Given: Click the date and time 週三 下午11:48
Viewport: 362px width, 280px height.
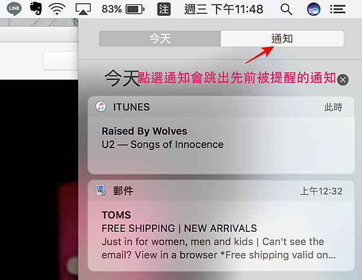Looking at the screenshot, I should pos(223,10).
